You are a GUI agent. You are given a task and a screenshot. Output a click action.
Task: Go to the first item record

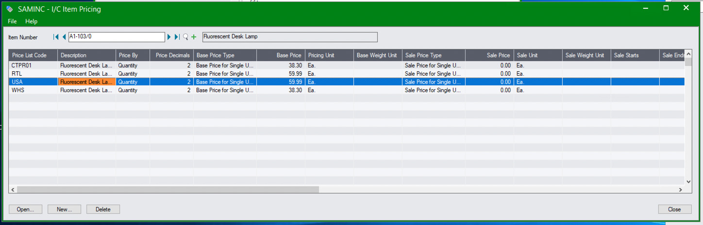56,37
